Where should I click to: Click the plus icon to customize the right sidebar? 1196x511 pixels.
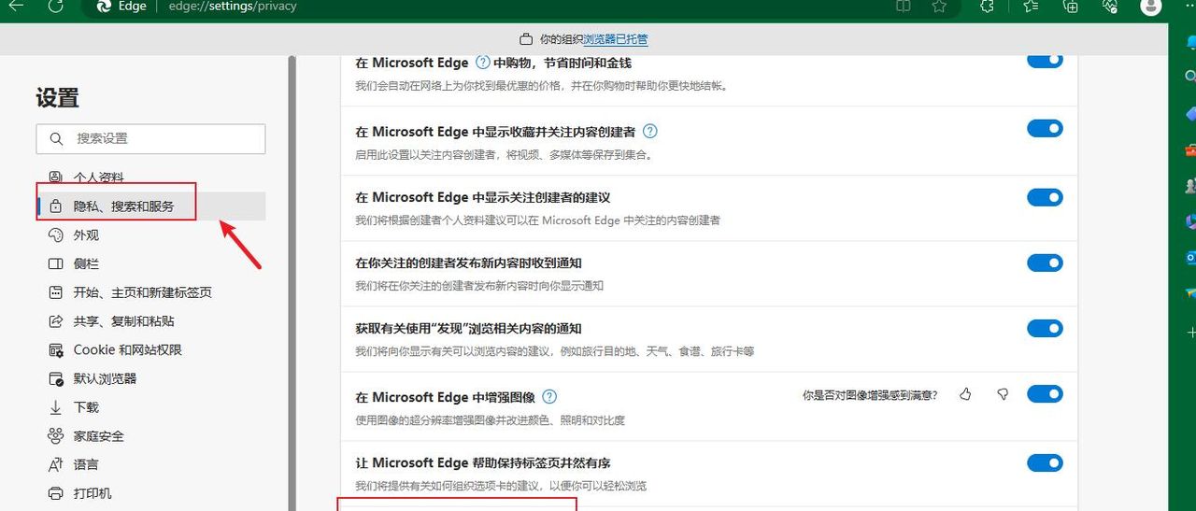[x=1190, y=333]
